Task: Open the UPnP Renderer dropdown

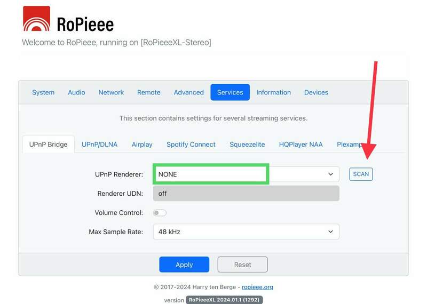Action: [246, 174]
